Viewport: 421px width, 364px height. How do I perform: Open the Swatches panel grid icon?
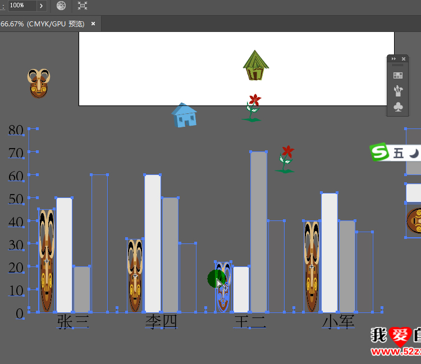[398, 75]
